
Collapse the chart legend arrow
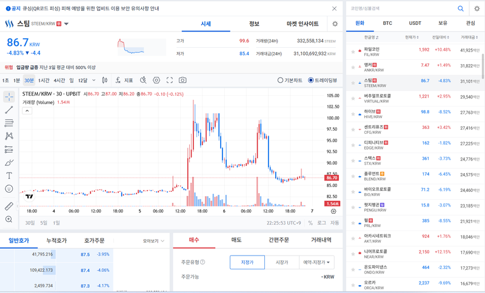[x=27, y=111]
